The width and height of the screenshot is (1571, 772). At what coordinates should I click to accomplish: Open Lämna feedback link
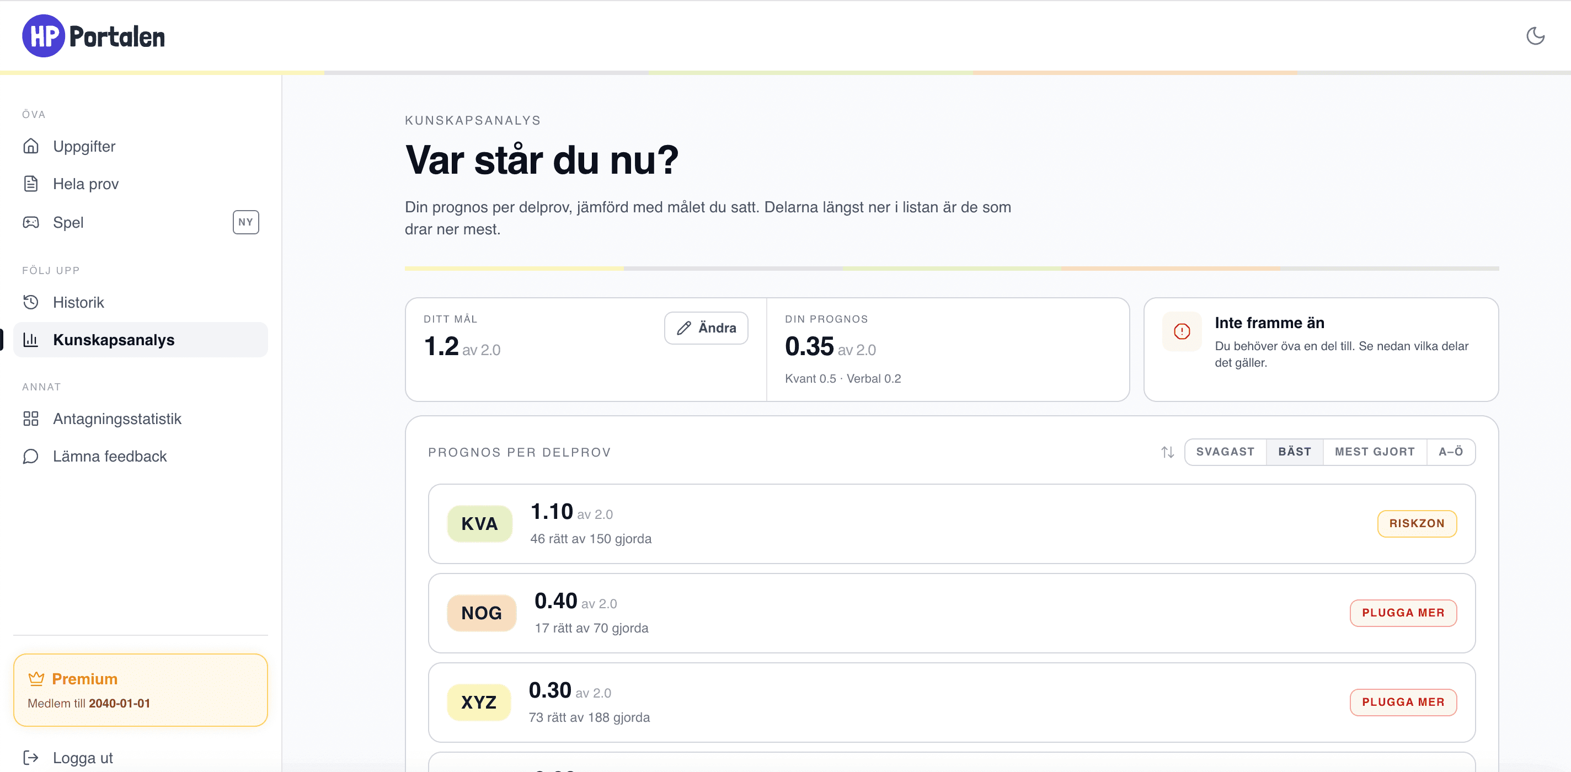tap(140, 456)
